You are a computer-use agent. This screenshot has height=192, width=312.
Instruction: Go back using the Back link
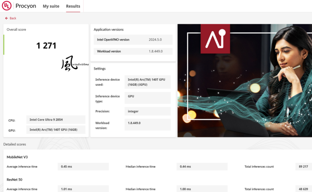[13, 18]
